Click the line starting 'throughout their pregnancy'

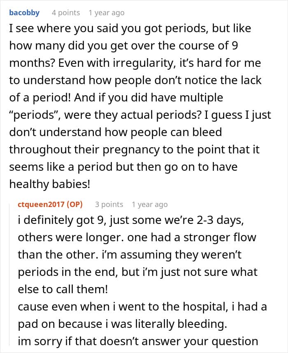point(134,149)
